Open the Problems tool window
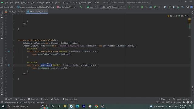 point(20,99)
